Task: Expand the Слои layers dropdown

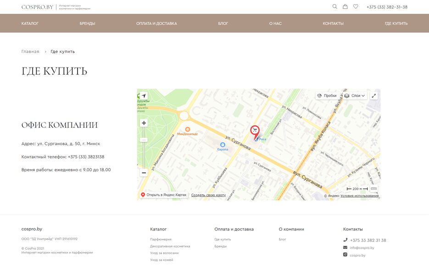Action: pyautogui.click(x=355, y=96)
